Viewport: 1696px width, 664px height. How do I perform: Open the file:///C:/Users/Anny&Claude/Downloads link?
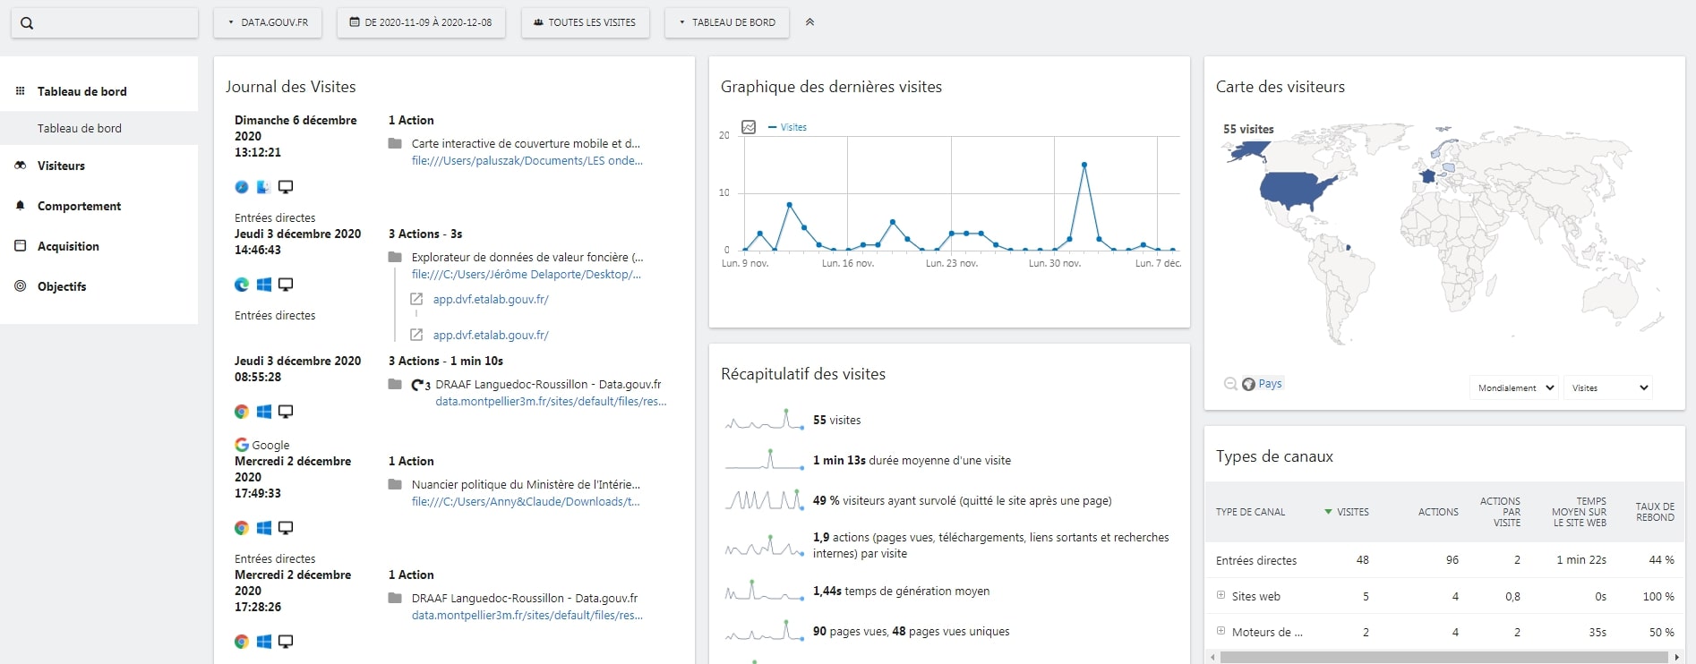pos(526,502)
